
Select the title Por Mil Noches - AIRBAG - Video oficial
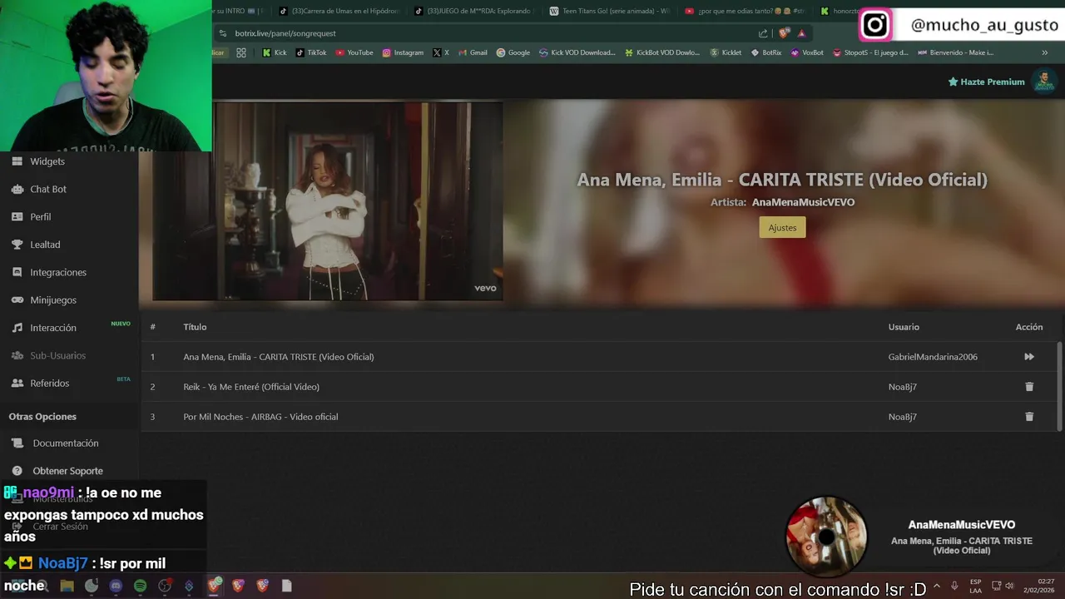tap(260, 417)
